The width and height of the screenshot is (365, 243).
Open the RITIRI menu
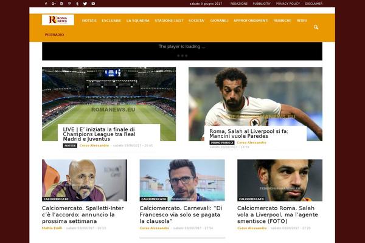click(302, 21)
